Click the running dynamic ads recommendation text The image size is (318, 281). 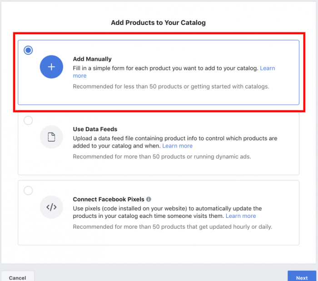click(x=162, y=157)
